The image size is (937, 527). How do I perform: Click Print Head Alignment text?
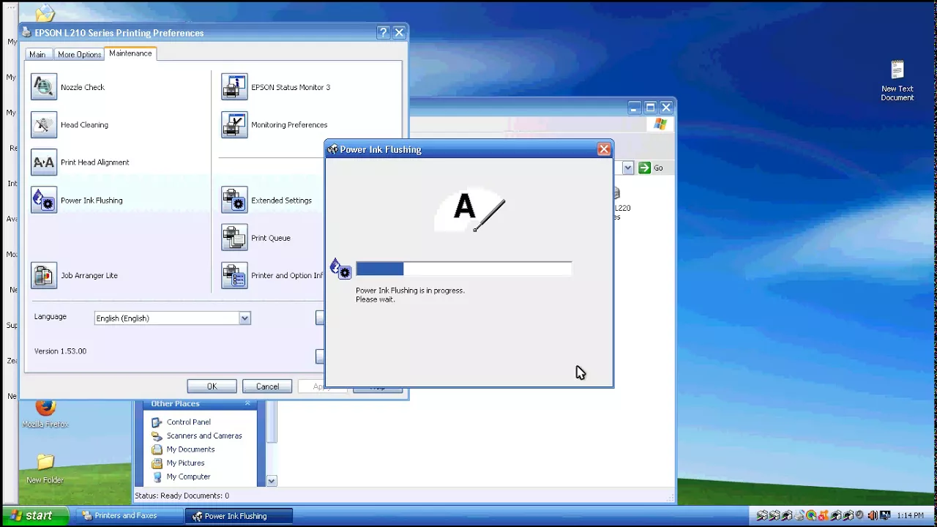click(x=95, y=162)
